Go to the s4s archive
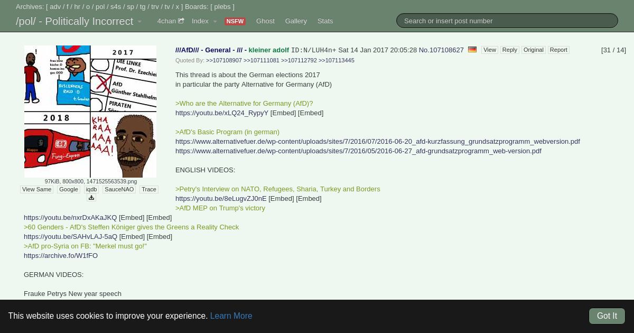This screenshot has width=634, height=333. coord(116,7)
